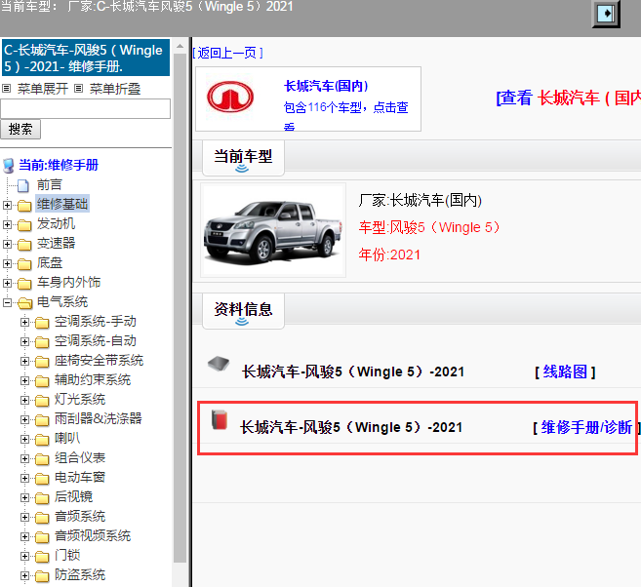
Task: Select 菜单折叠 text label
Action: click(x=115, y=89)
